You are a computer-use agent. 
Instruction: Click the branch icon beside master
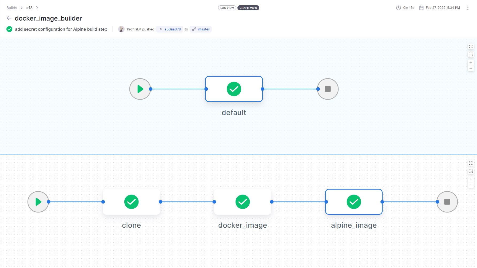pos(194,29)
